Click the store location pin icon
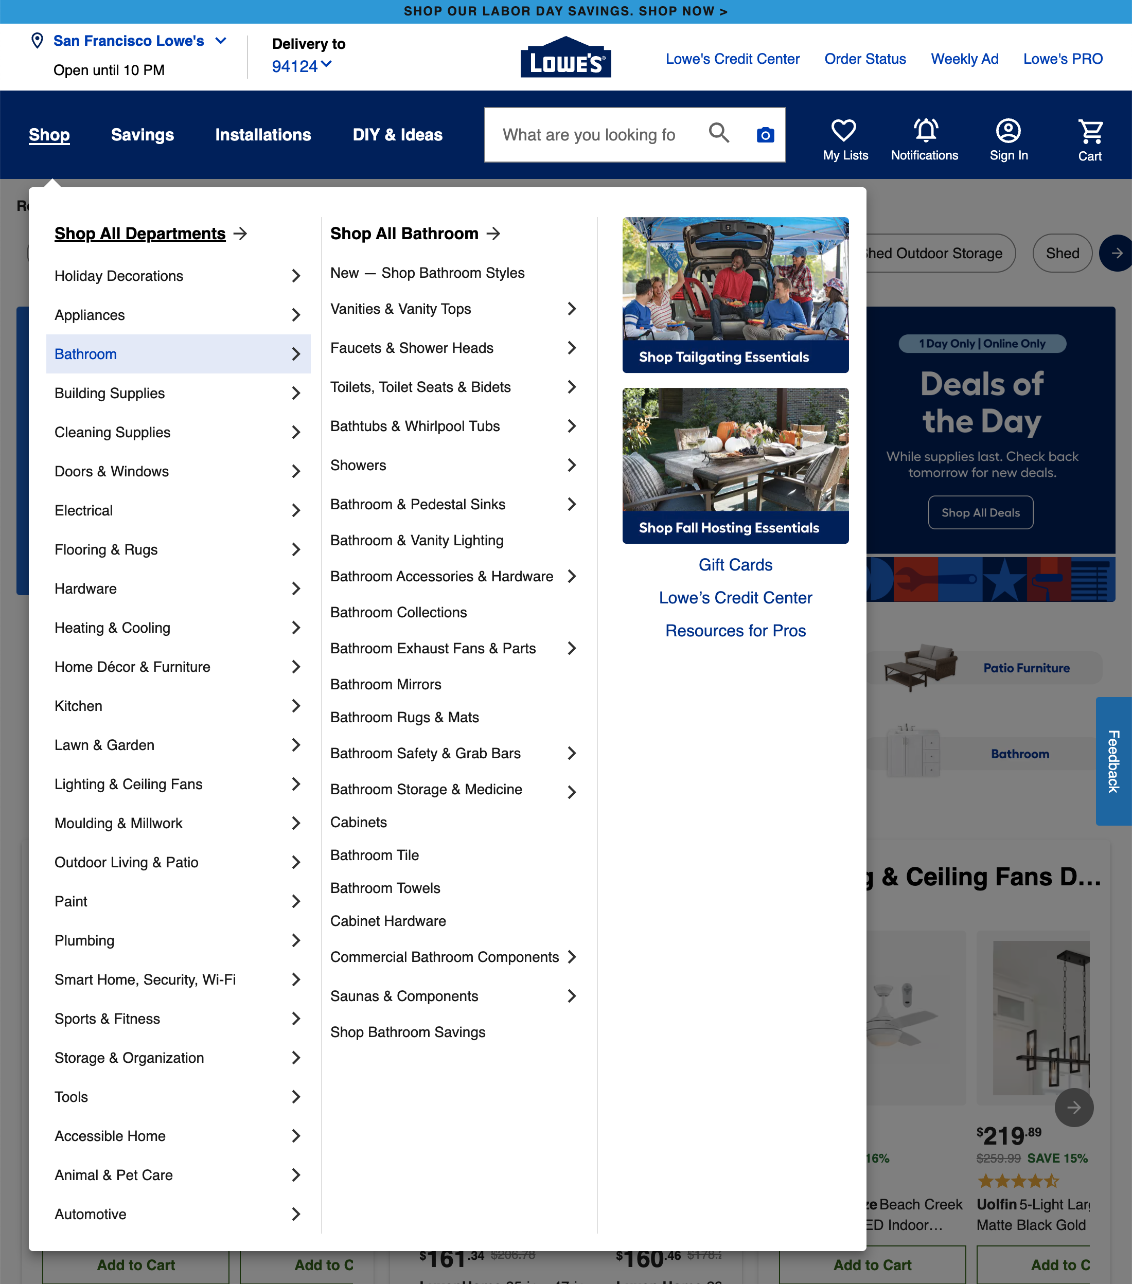1132x1284 pixels. tap(38, 41)
